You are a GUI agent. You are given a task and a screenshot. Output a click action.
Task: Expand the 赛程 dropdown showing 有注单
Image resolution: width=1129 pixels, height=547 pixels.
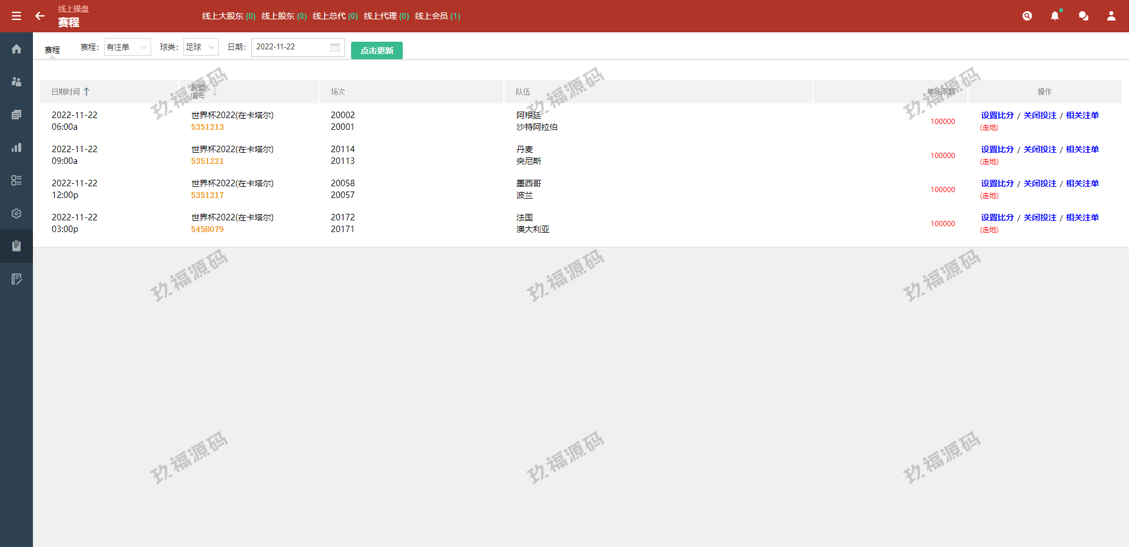[x=127, y=47]
